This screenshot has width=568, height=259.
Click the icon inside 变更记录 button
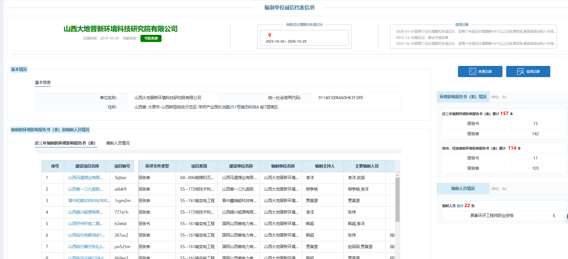pos(473,72)
